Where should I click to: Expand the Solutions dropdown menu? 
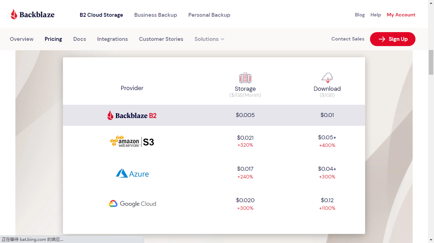(x=209, y=39)
